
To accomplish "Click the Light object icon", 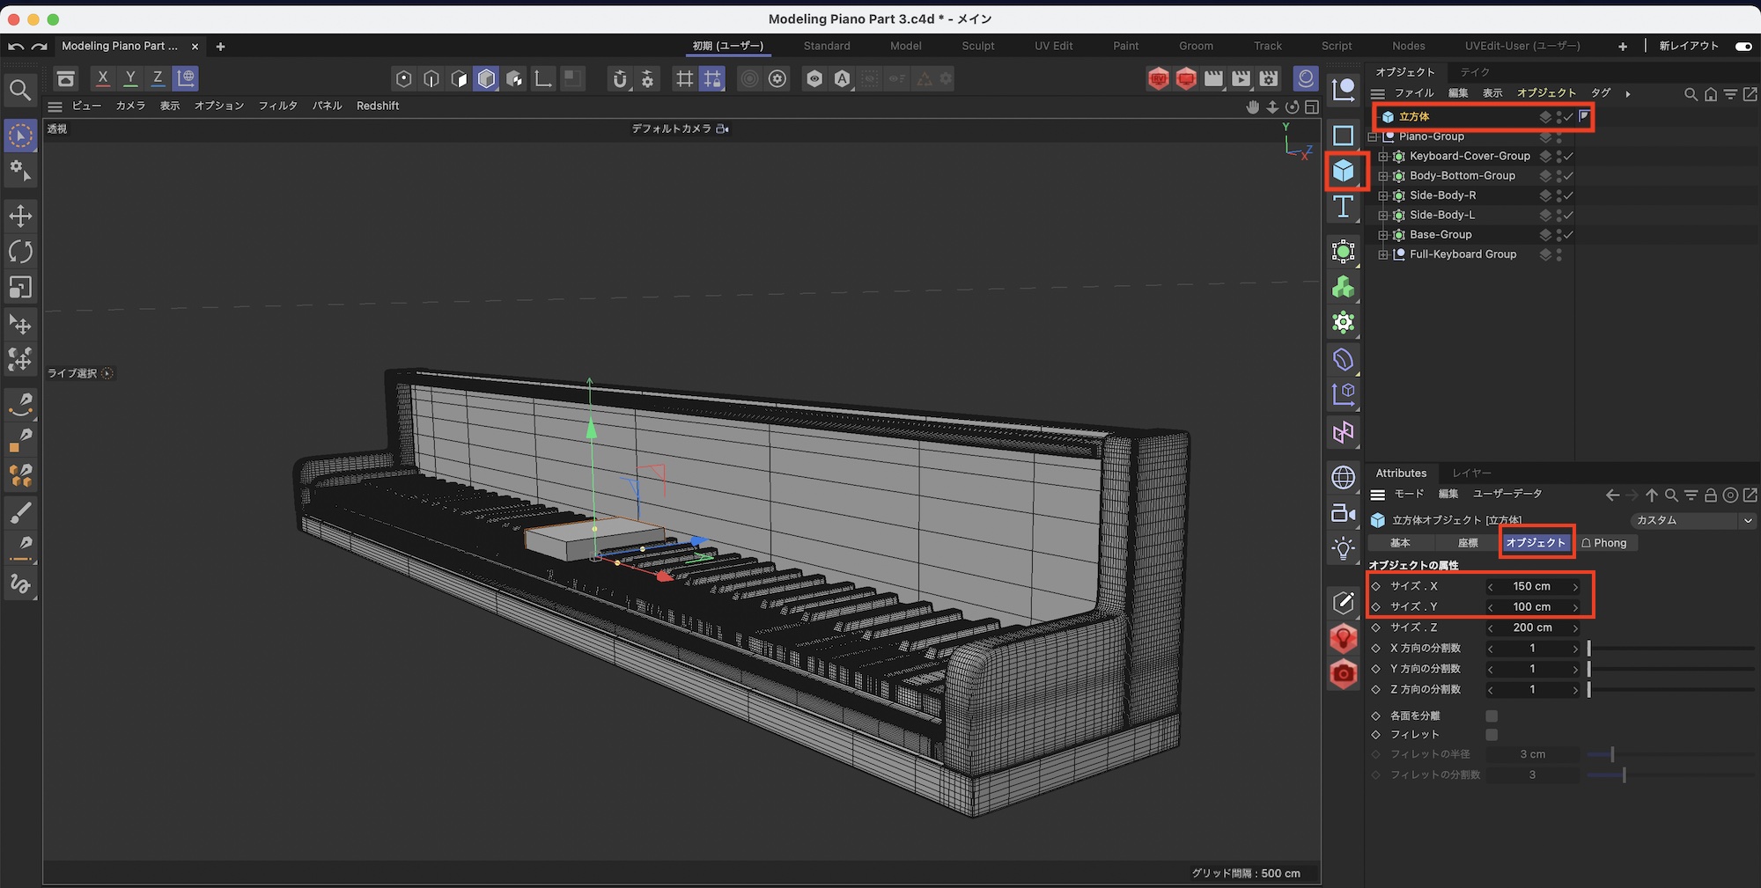I will tap(1343, 548).
